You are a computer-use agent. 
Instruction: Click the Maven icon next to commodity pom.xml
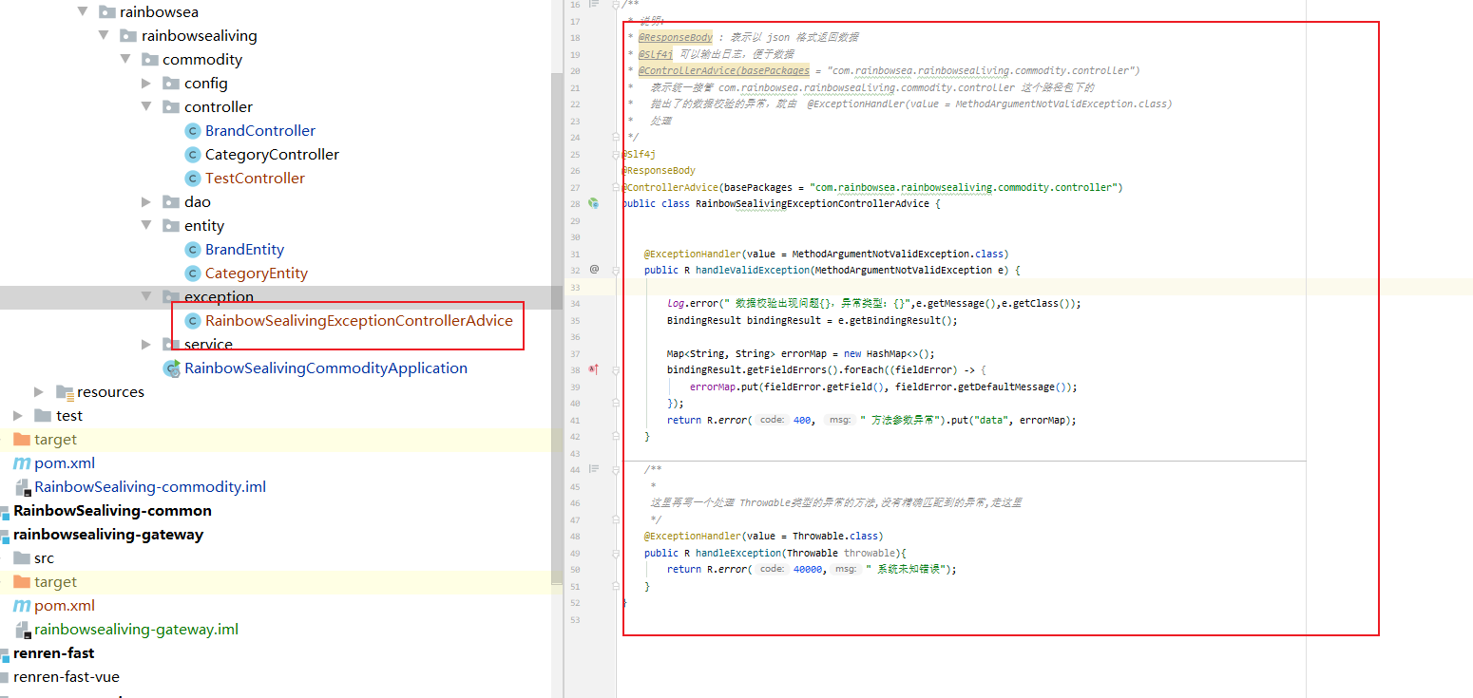[21, 463]
